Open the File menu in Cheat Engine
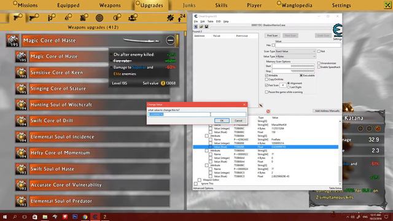Image resolution: width=393 pixels, height=221 pixels. [196, 21]
